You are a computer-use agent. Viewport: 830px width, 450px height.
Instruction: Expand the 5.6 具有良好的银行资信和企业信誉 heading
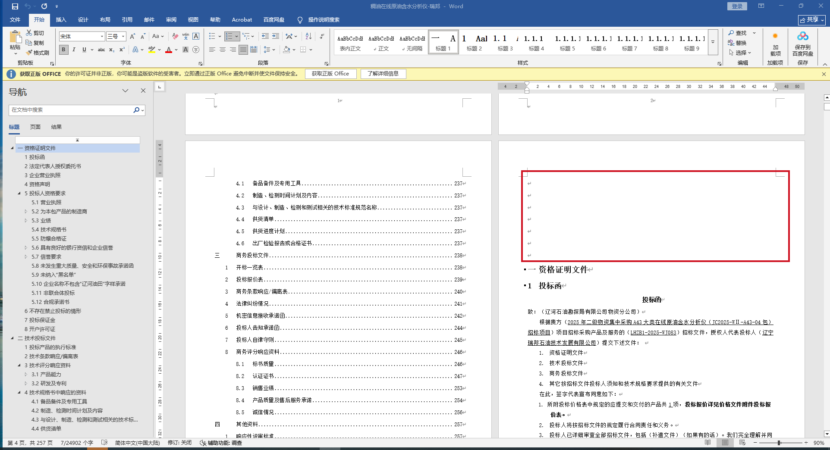point(26,248)
